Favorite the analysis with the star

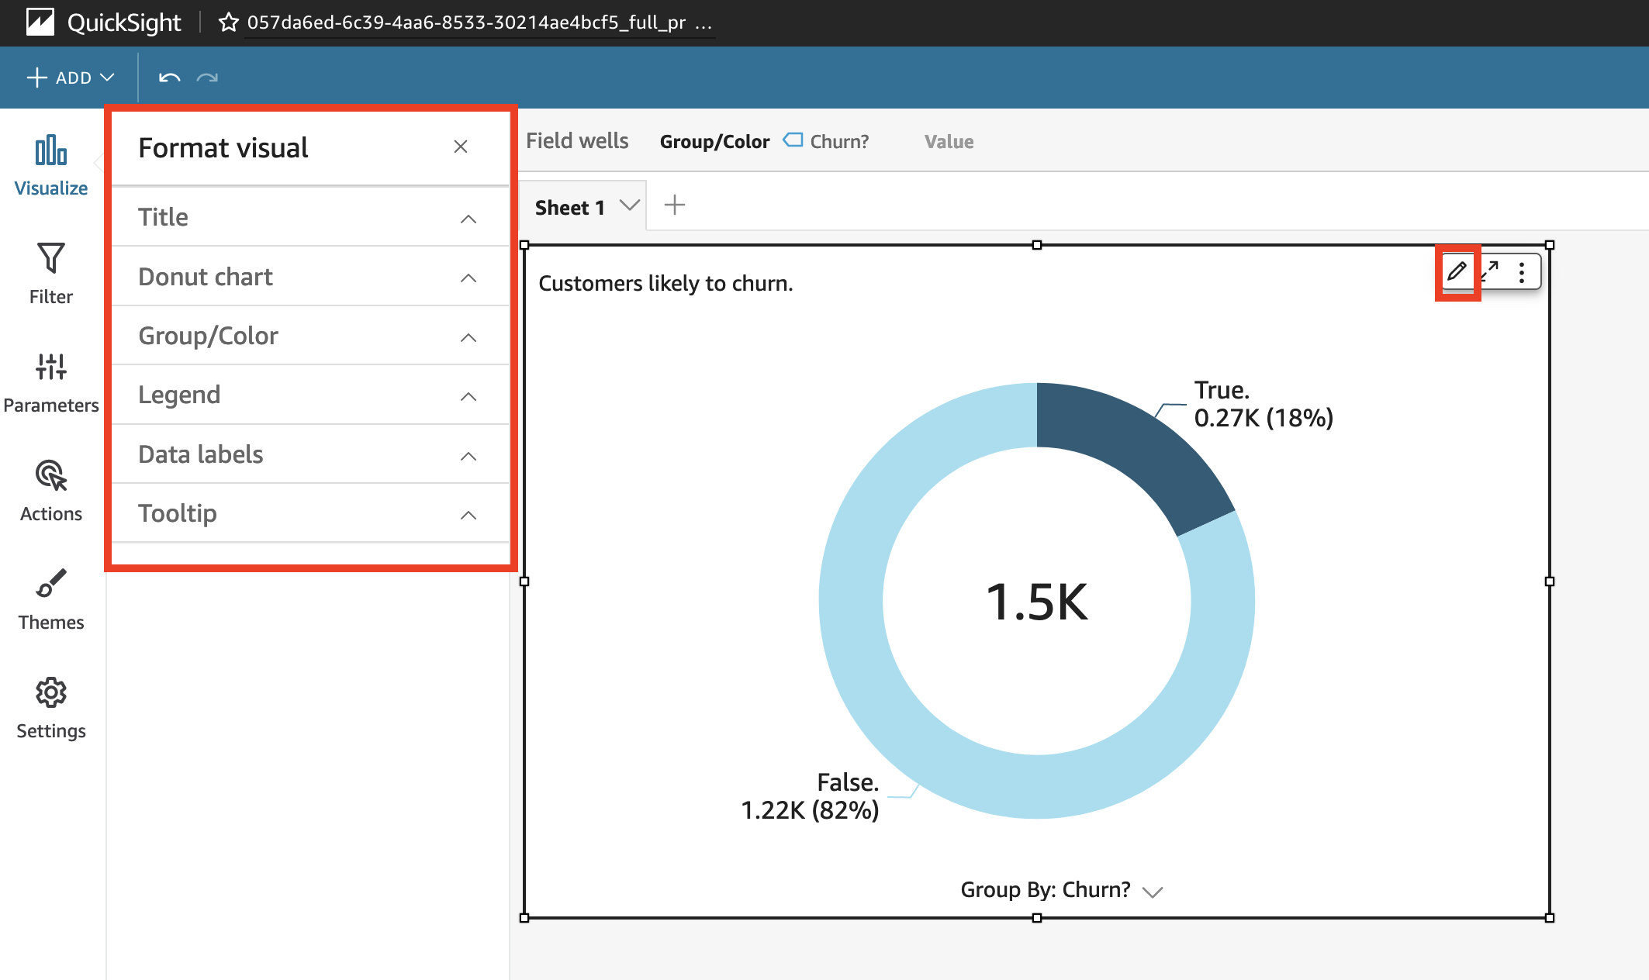228,22
